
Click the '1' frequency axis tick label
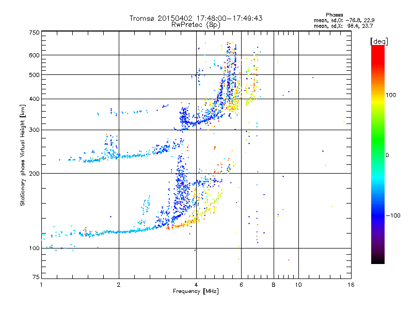[x=41, y=285]
